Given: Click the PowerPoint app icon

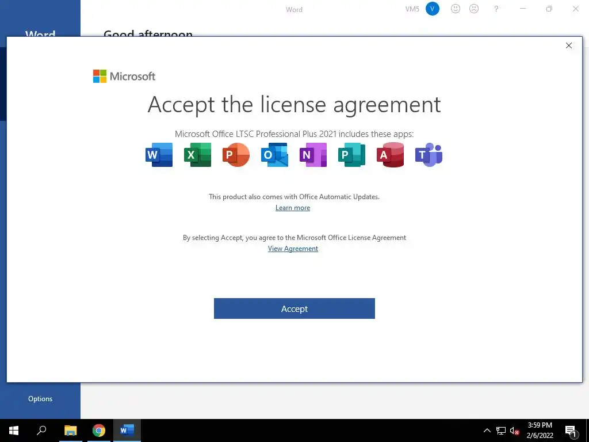Looking at the screenshot, I should coord(236,155).
